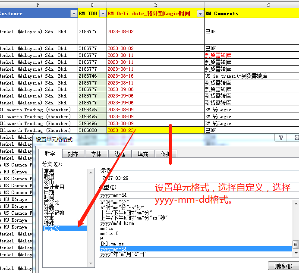Choose yyyy/m/d h:mm format entry
This screenshot has width=299, height=273.
point(116,223)
